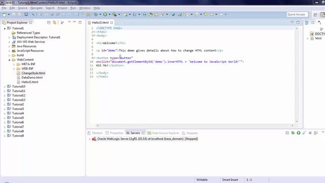Expand the Tutorial10 project

coord(5,87)
